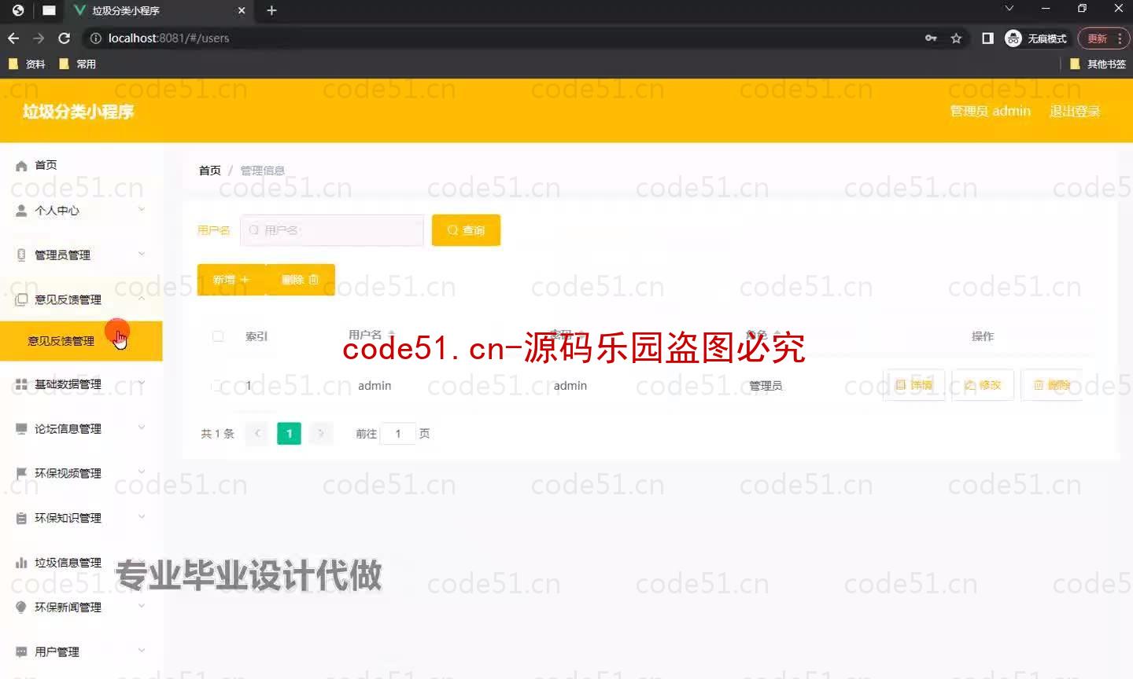Open the browser three-dot menu

1120,38
